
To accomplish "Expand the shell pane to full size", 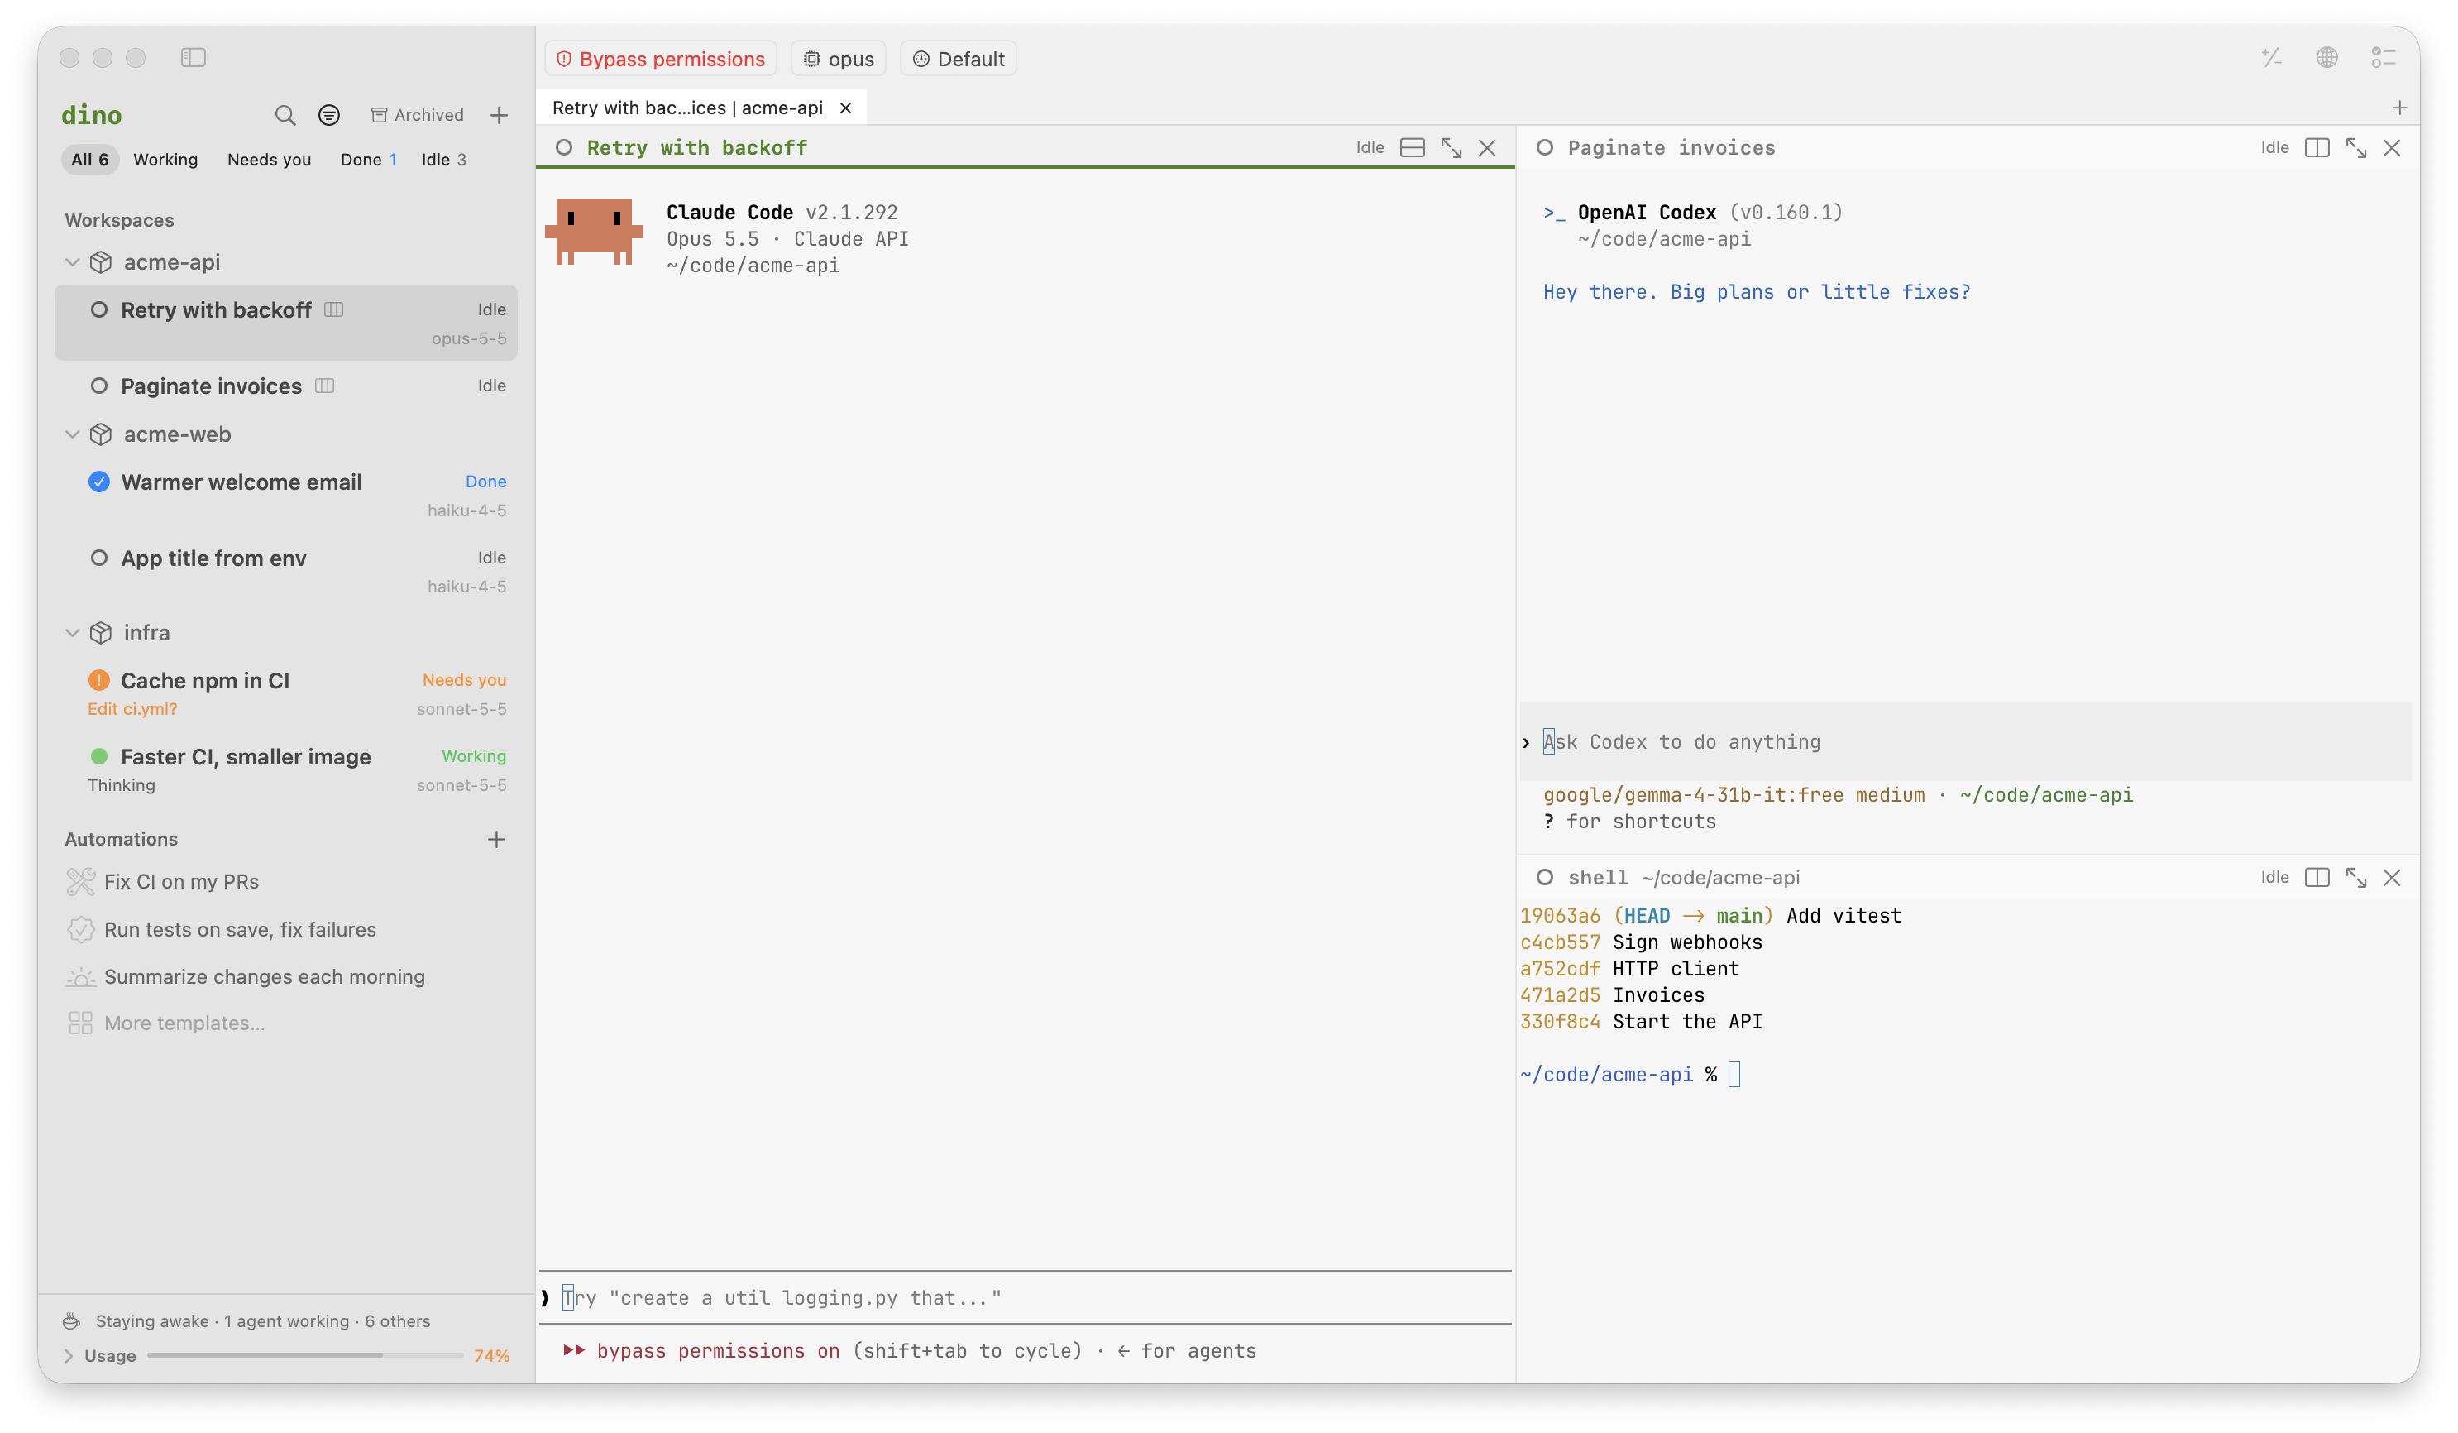I will click(2355, 877).
